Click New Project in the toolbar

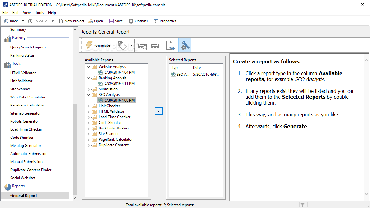click(71, 21)
